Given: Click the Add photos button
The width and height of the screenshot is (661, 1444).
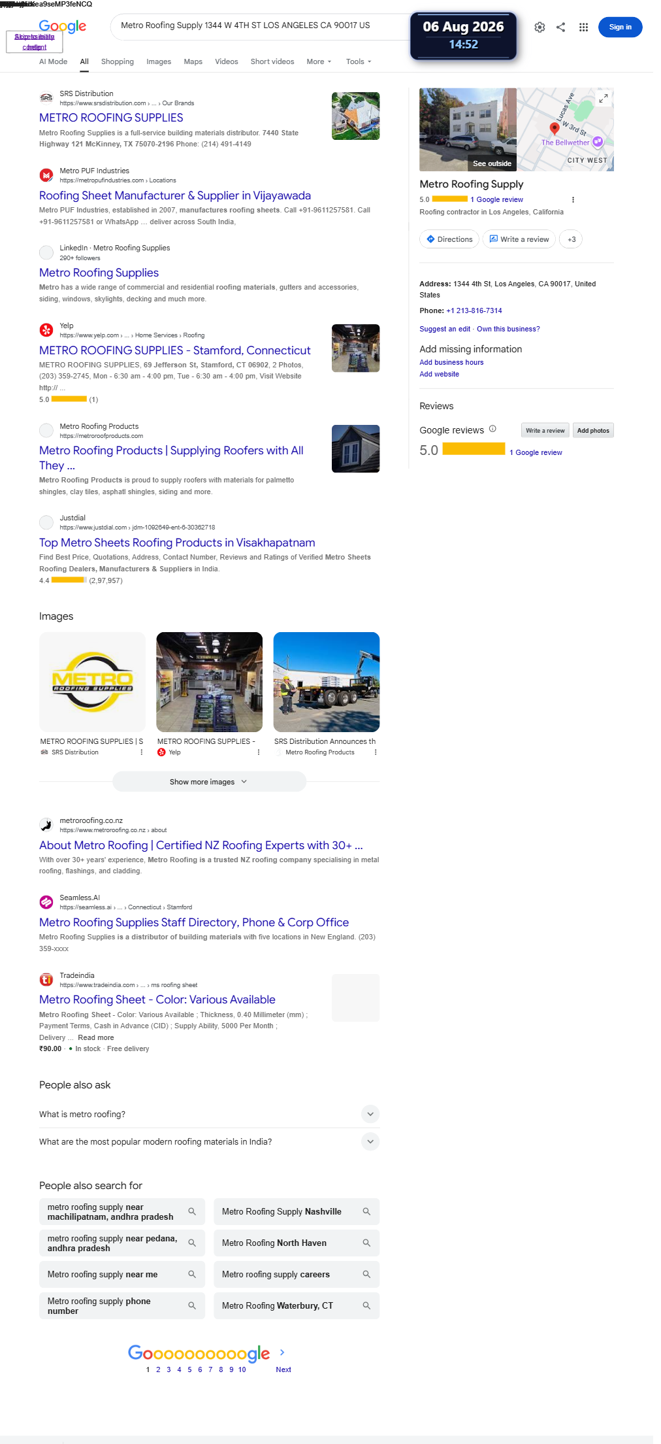Looking at the screenshot, I should point(593,431).
